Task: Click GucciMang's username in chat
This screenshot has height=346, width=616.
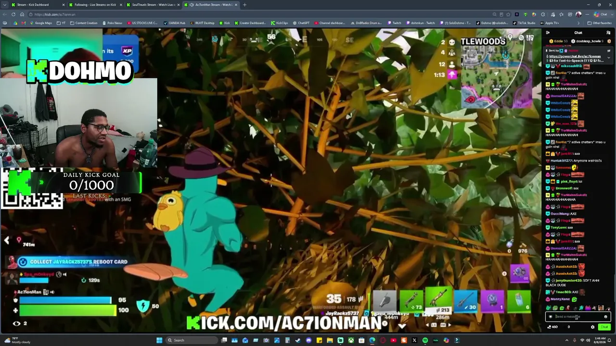Action: tap(560, 213)
